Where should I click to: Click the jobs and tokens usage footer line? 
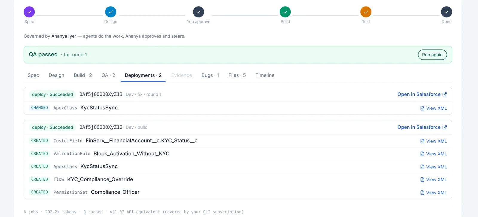(134, 212)
